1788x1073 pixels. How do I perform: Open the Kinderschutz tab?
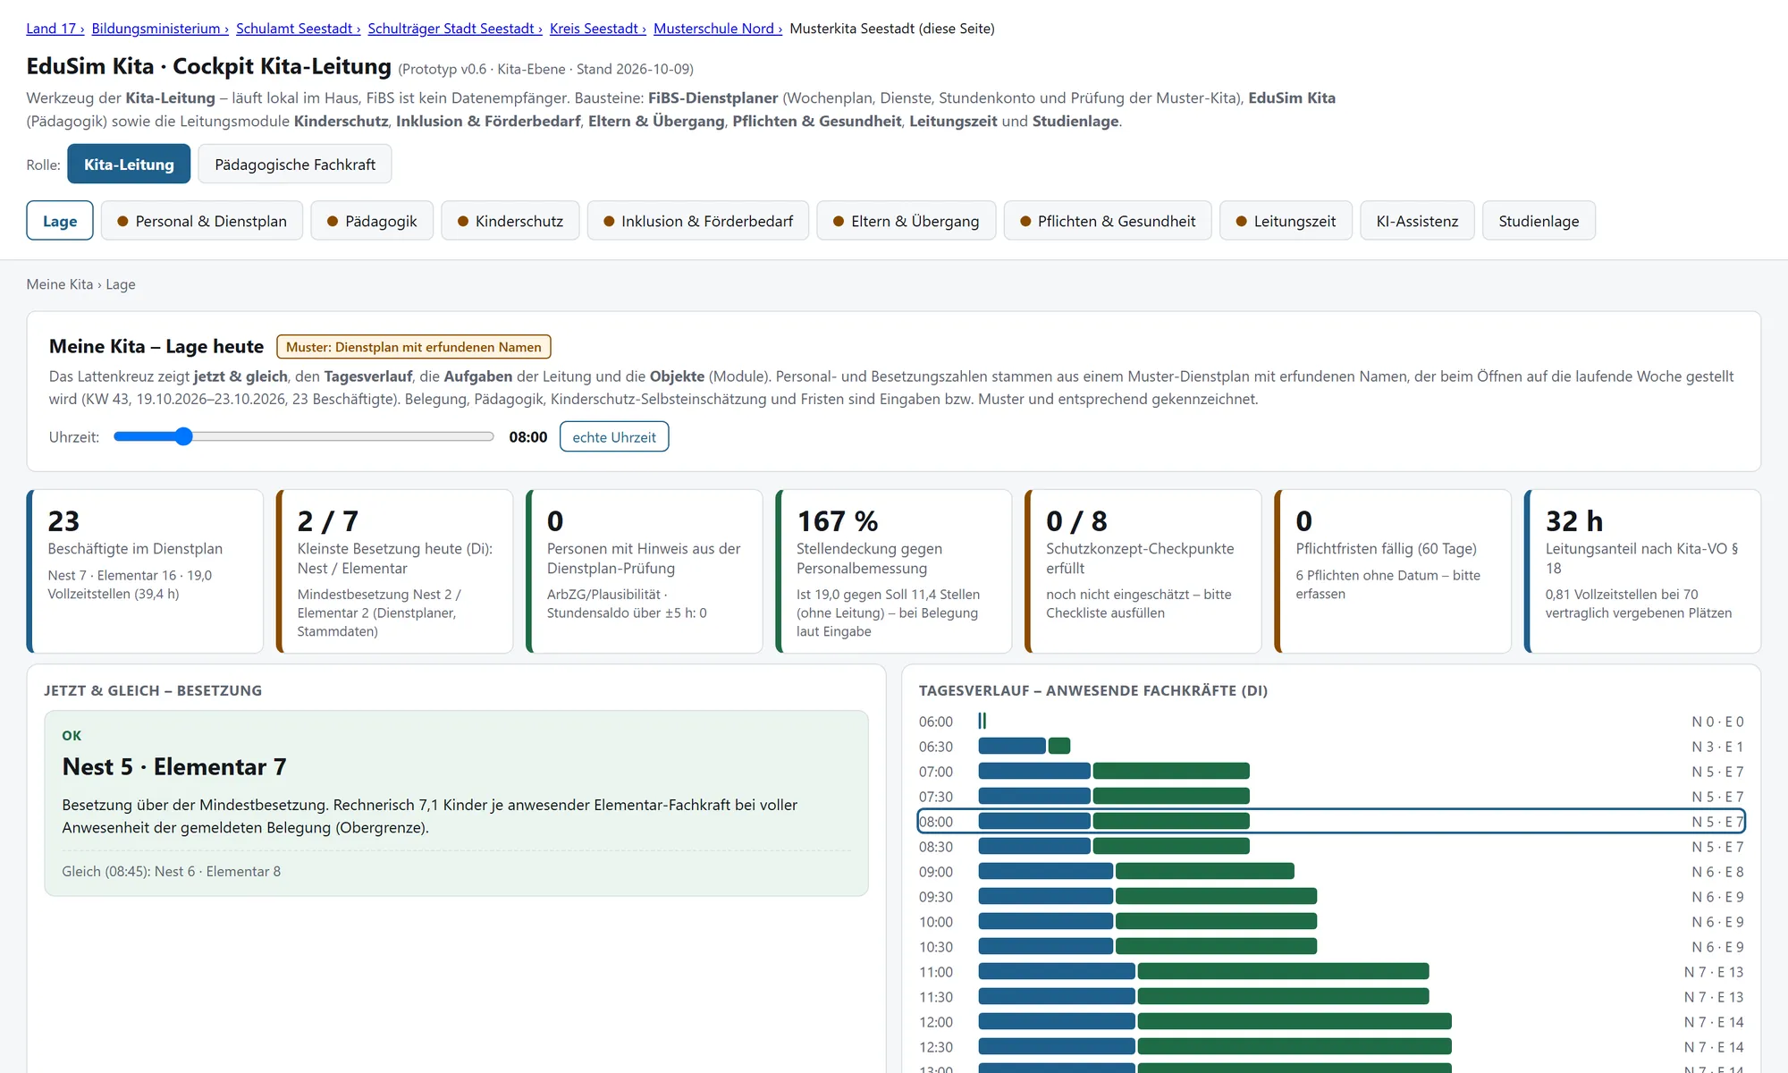pos(510,221)
